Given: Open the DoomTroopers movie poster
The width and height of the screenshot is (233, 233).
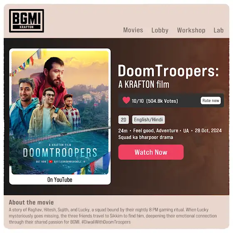Looking at the screenshot, I should click(60, 112).
